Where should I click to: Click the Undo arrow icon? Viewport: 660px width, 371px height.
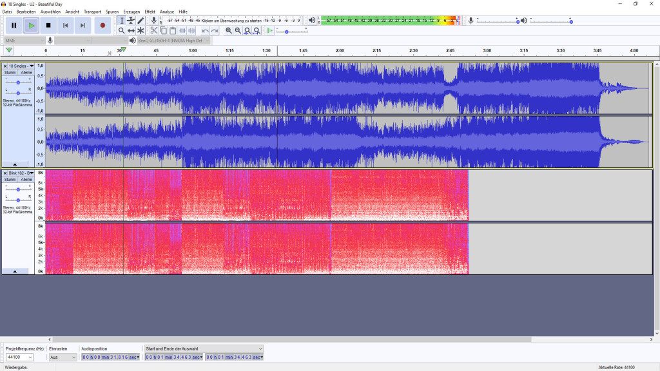tap(204, 30)
